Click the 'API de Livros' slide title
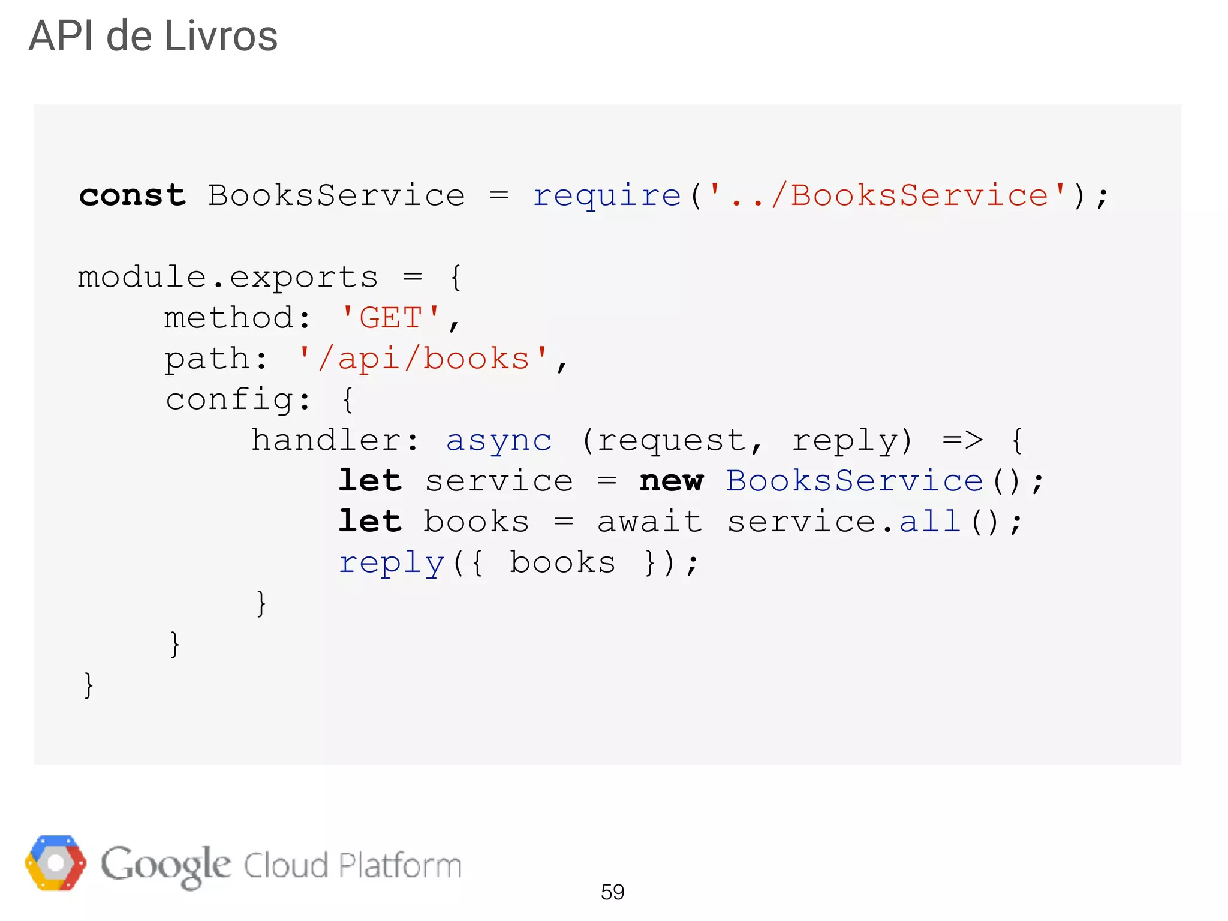Viewport: 1228px width, 921px height. tap(153, 36)
